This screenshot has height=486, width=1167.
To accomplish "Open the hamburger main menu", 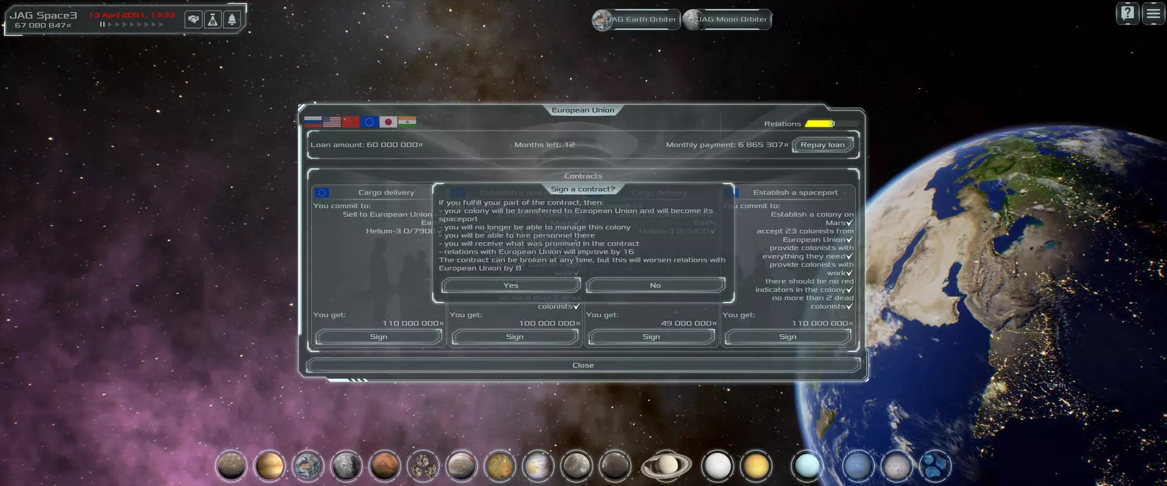I will 1153,13.
